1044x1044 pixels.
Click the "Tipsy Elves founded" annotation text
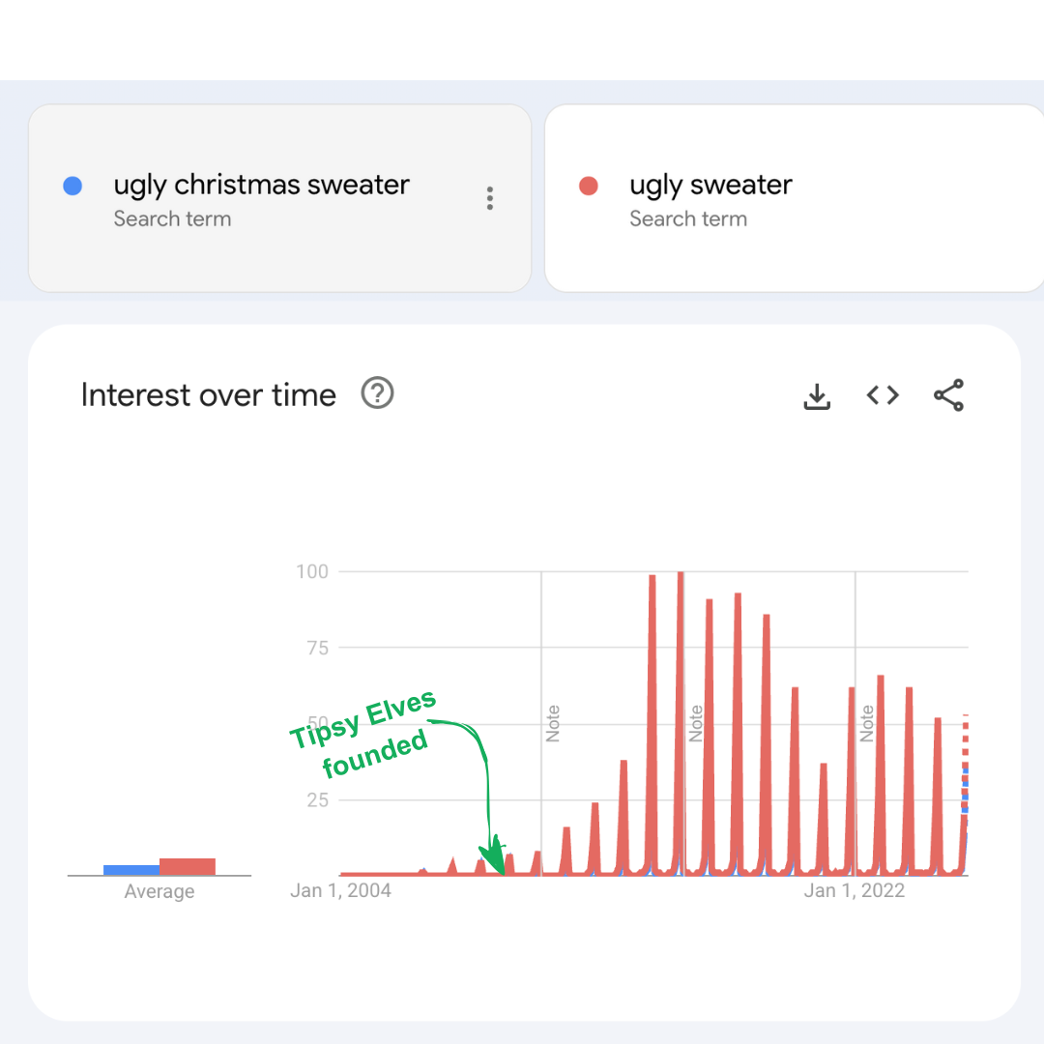[365, 735]
